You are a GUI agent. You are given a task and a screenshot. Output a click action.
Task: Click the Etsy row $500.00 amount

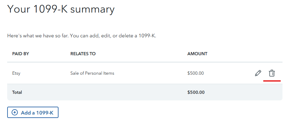point(196,73)
